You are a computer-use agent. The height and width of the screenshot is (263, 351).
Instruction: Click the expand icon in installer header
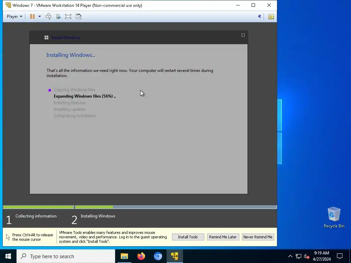pyautogui.click(x=243, y=35)
